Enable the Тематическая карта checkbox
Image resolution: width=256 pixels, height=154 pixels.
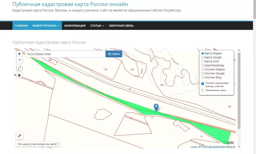click(x=203, y=90)
